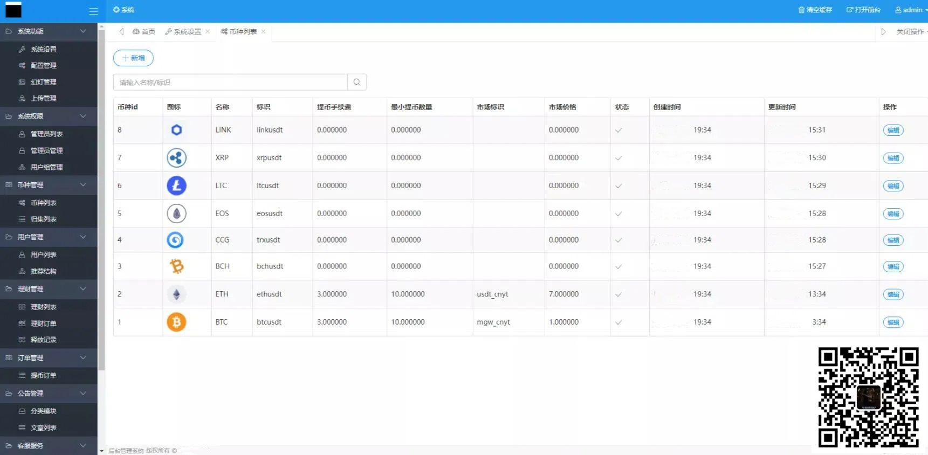The image size is (928, 455).
Task: Click the Litecoin LTC coin icon
Action: (x=176, y=186)
